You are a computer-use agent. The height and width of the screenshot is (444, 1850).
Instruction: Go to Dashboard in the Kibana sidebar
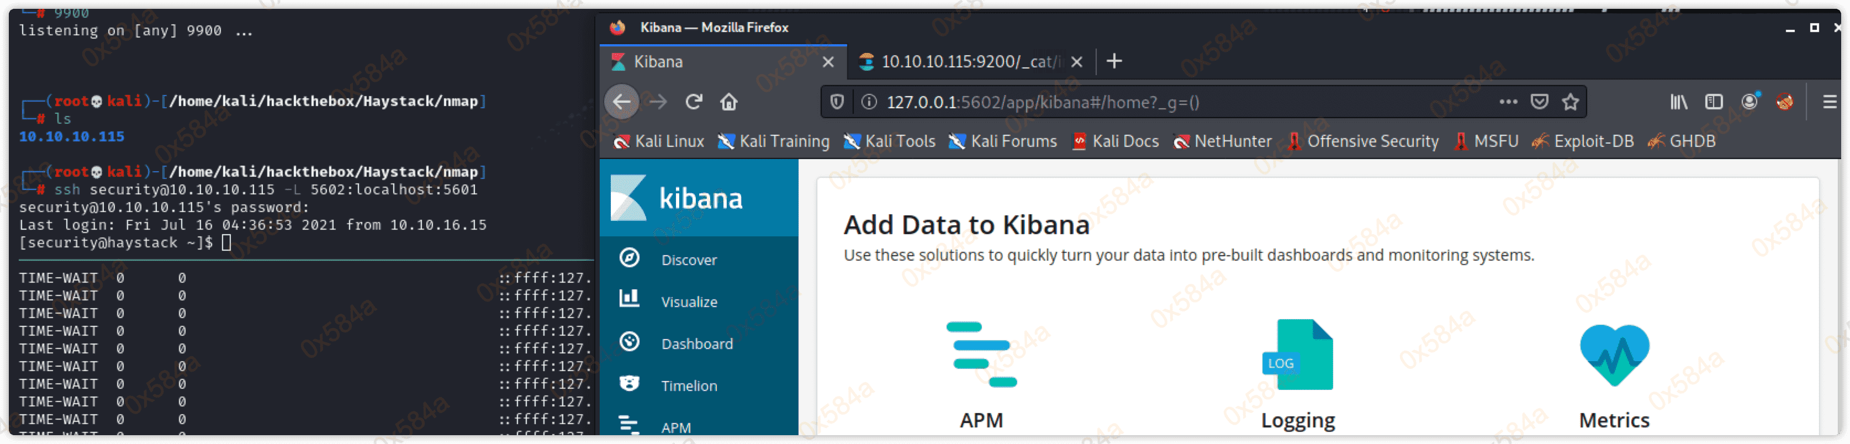pos(696,344)
